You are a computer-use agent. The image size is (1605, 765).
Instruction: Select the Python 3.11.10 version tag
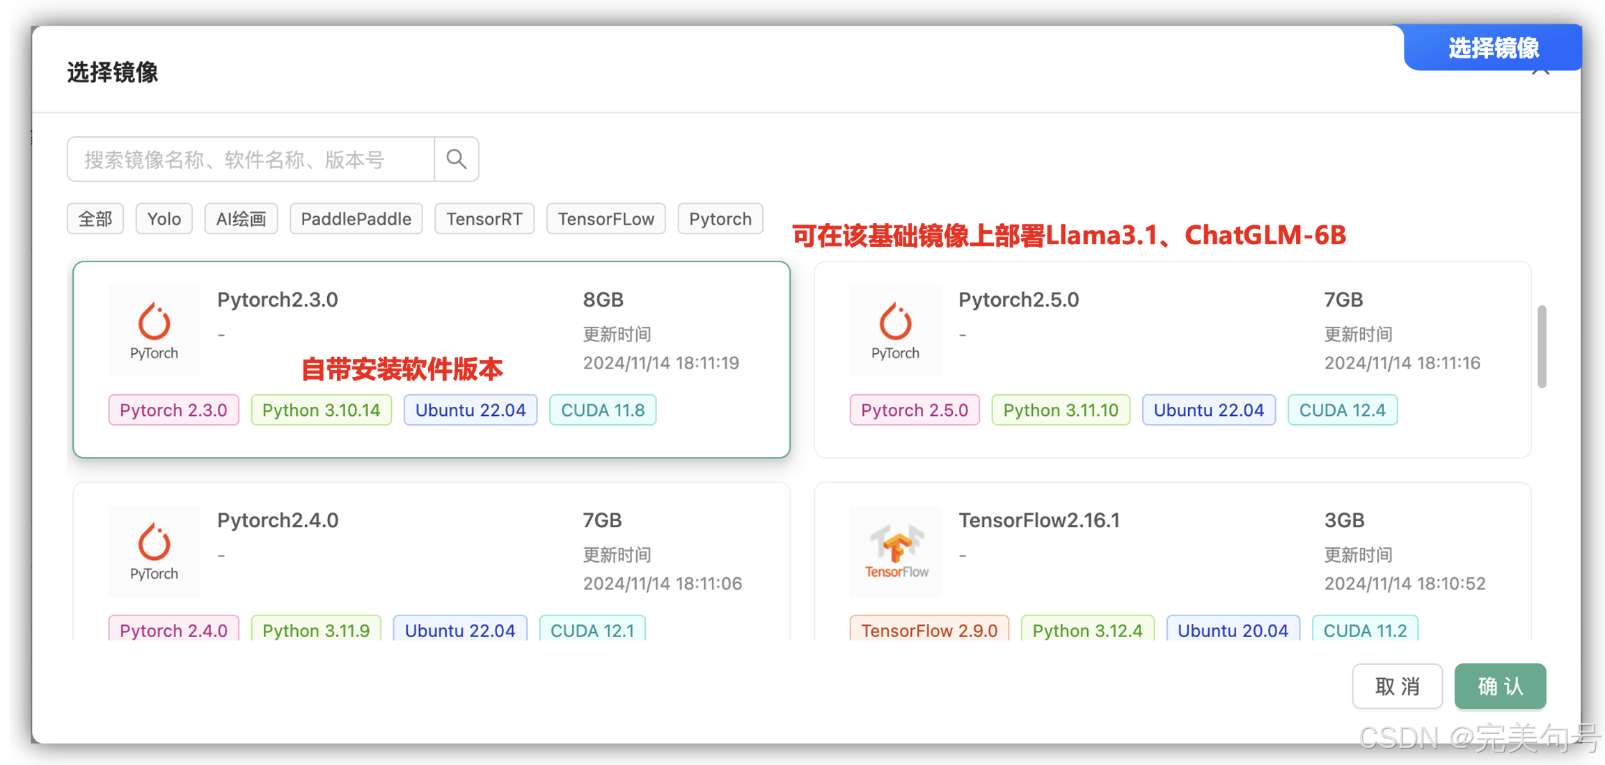click(x=1060, y=410)
